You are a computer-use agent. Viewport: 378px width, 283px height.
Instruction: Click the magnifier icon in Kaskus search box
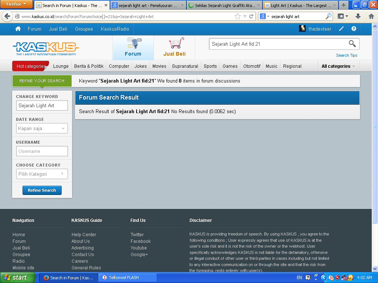(352, 43)
